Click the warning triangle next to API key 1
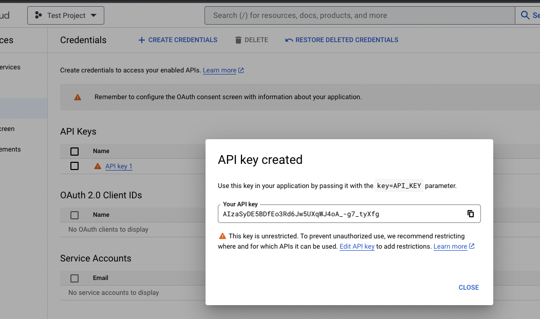The image size is (540, 319). point(97,166)
